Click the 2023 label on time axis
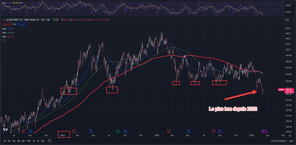 (x=157, y=135)
